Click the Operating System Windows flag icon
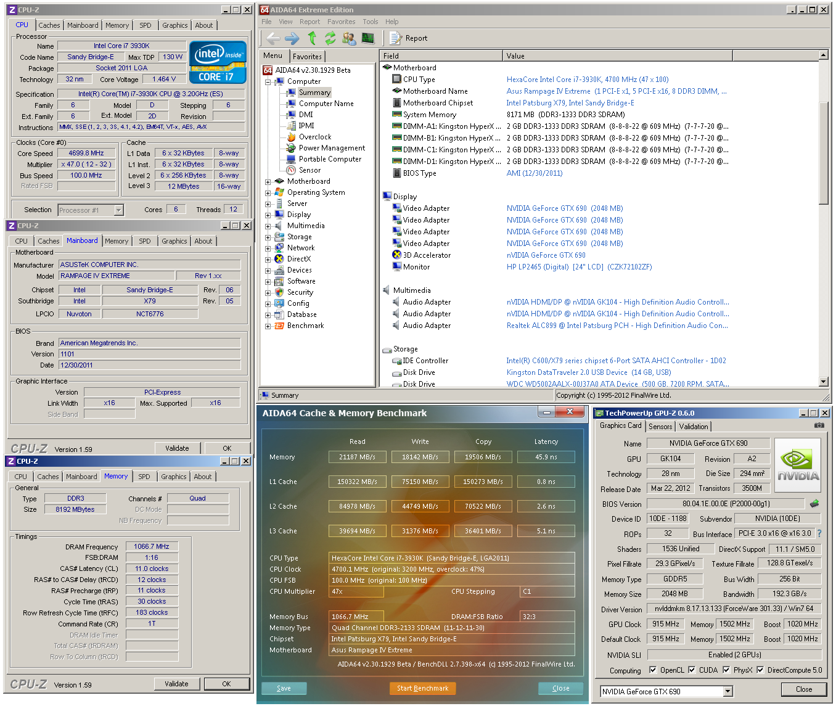Image resolution: width=836 pixels, height=706 pixels. [x=279, y=192]
